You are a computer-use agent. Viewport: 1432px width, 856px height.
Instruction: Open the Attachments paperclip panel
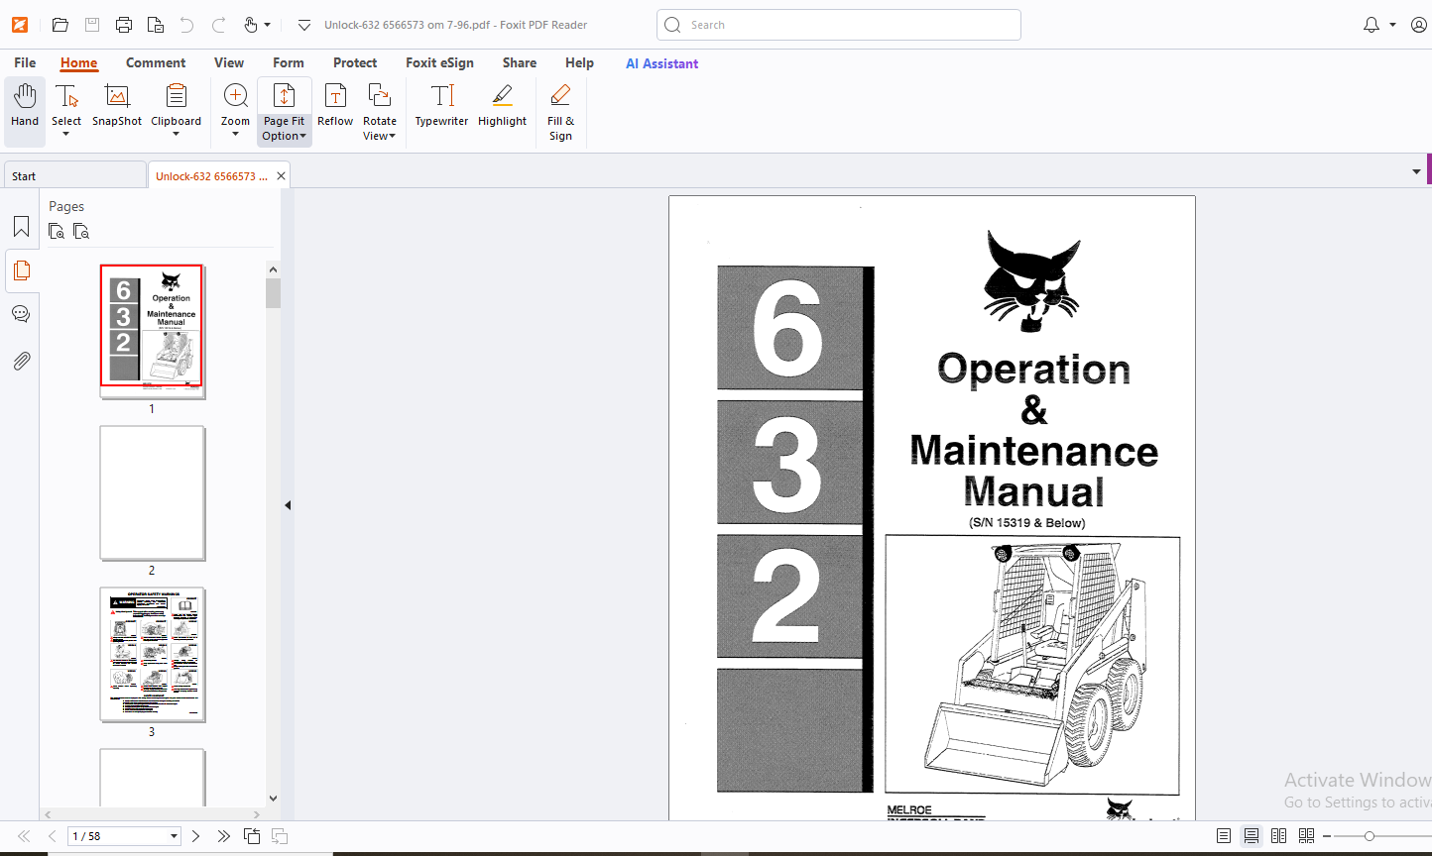click(x=21, y=361)
